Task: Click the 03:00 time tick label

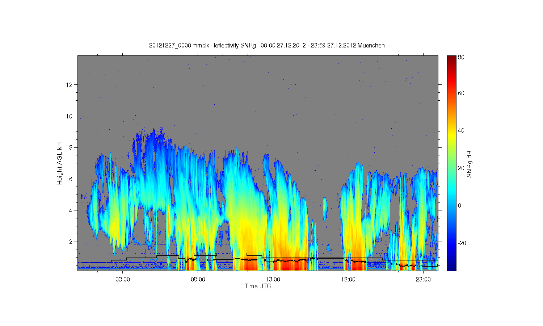Action: pos(123,279)
